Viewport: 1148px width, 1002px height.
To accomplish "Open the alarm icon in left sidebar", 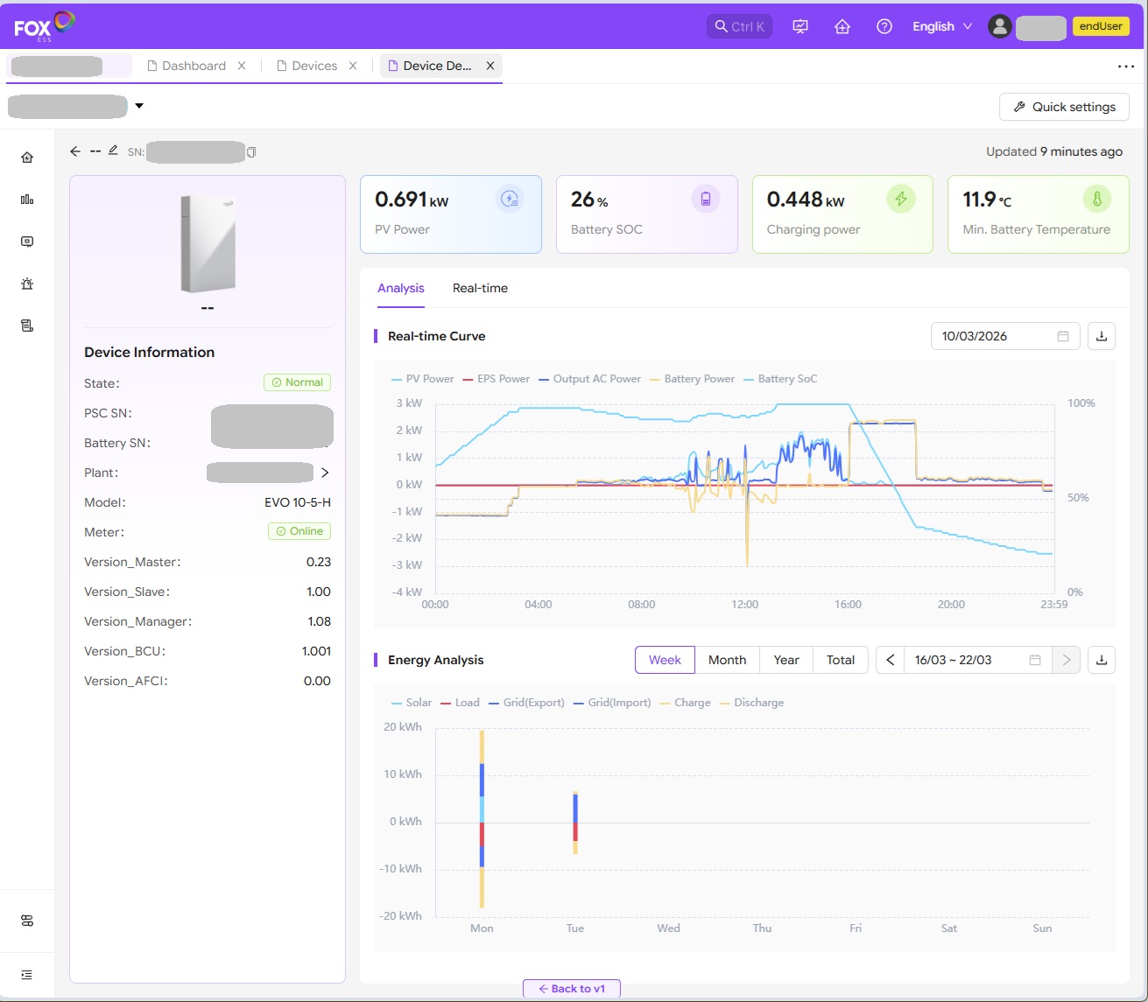I will click(27, 284).
